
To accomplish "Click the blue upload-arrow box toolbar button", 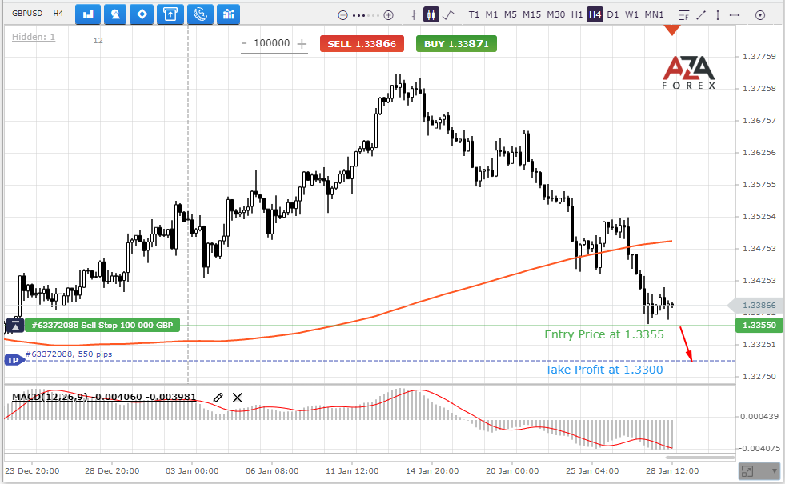I will 170,14.
